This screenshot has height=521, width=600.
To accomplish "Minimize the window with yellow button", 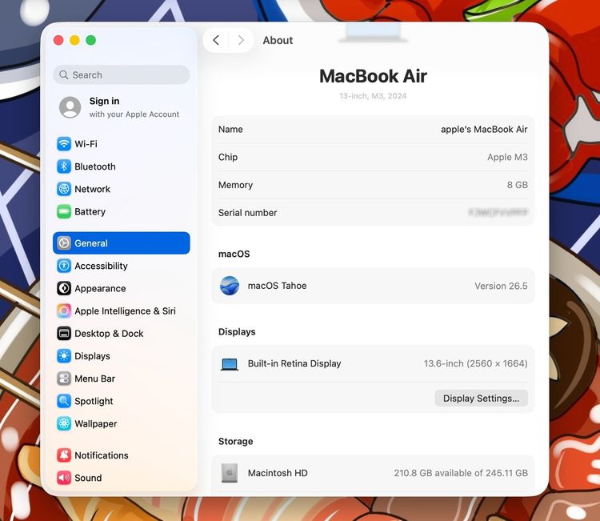I will (x=74, y=40).
